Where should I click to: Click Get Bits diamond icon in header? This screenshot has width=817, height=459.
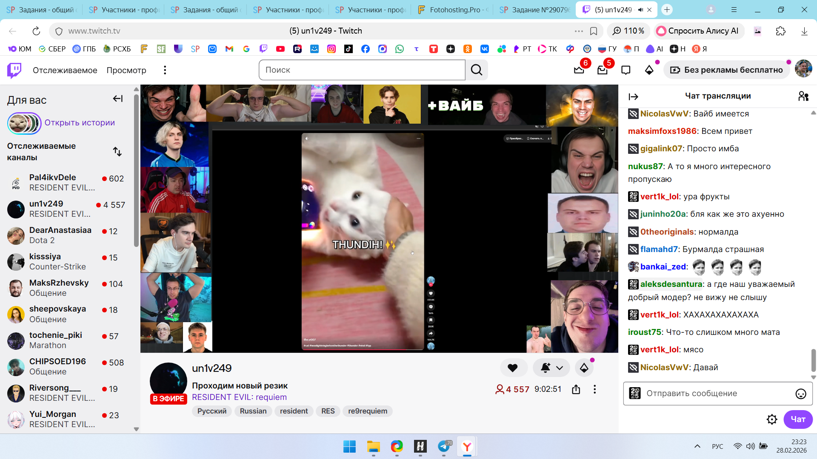[x=649, y=70]
